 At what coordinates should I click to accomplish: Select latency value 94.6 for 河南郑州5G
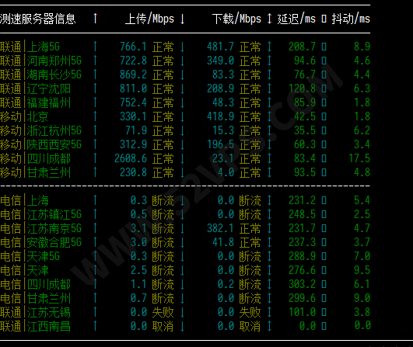point(305,61)
